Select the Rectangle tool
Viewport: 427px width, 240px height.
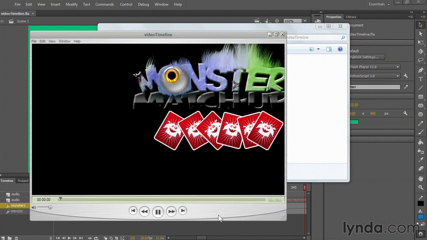point(421,97)
